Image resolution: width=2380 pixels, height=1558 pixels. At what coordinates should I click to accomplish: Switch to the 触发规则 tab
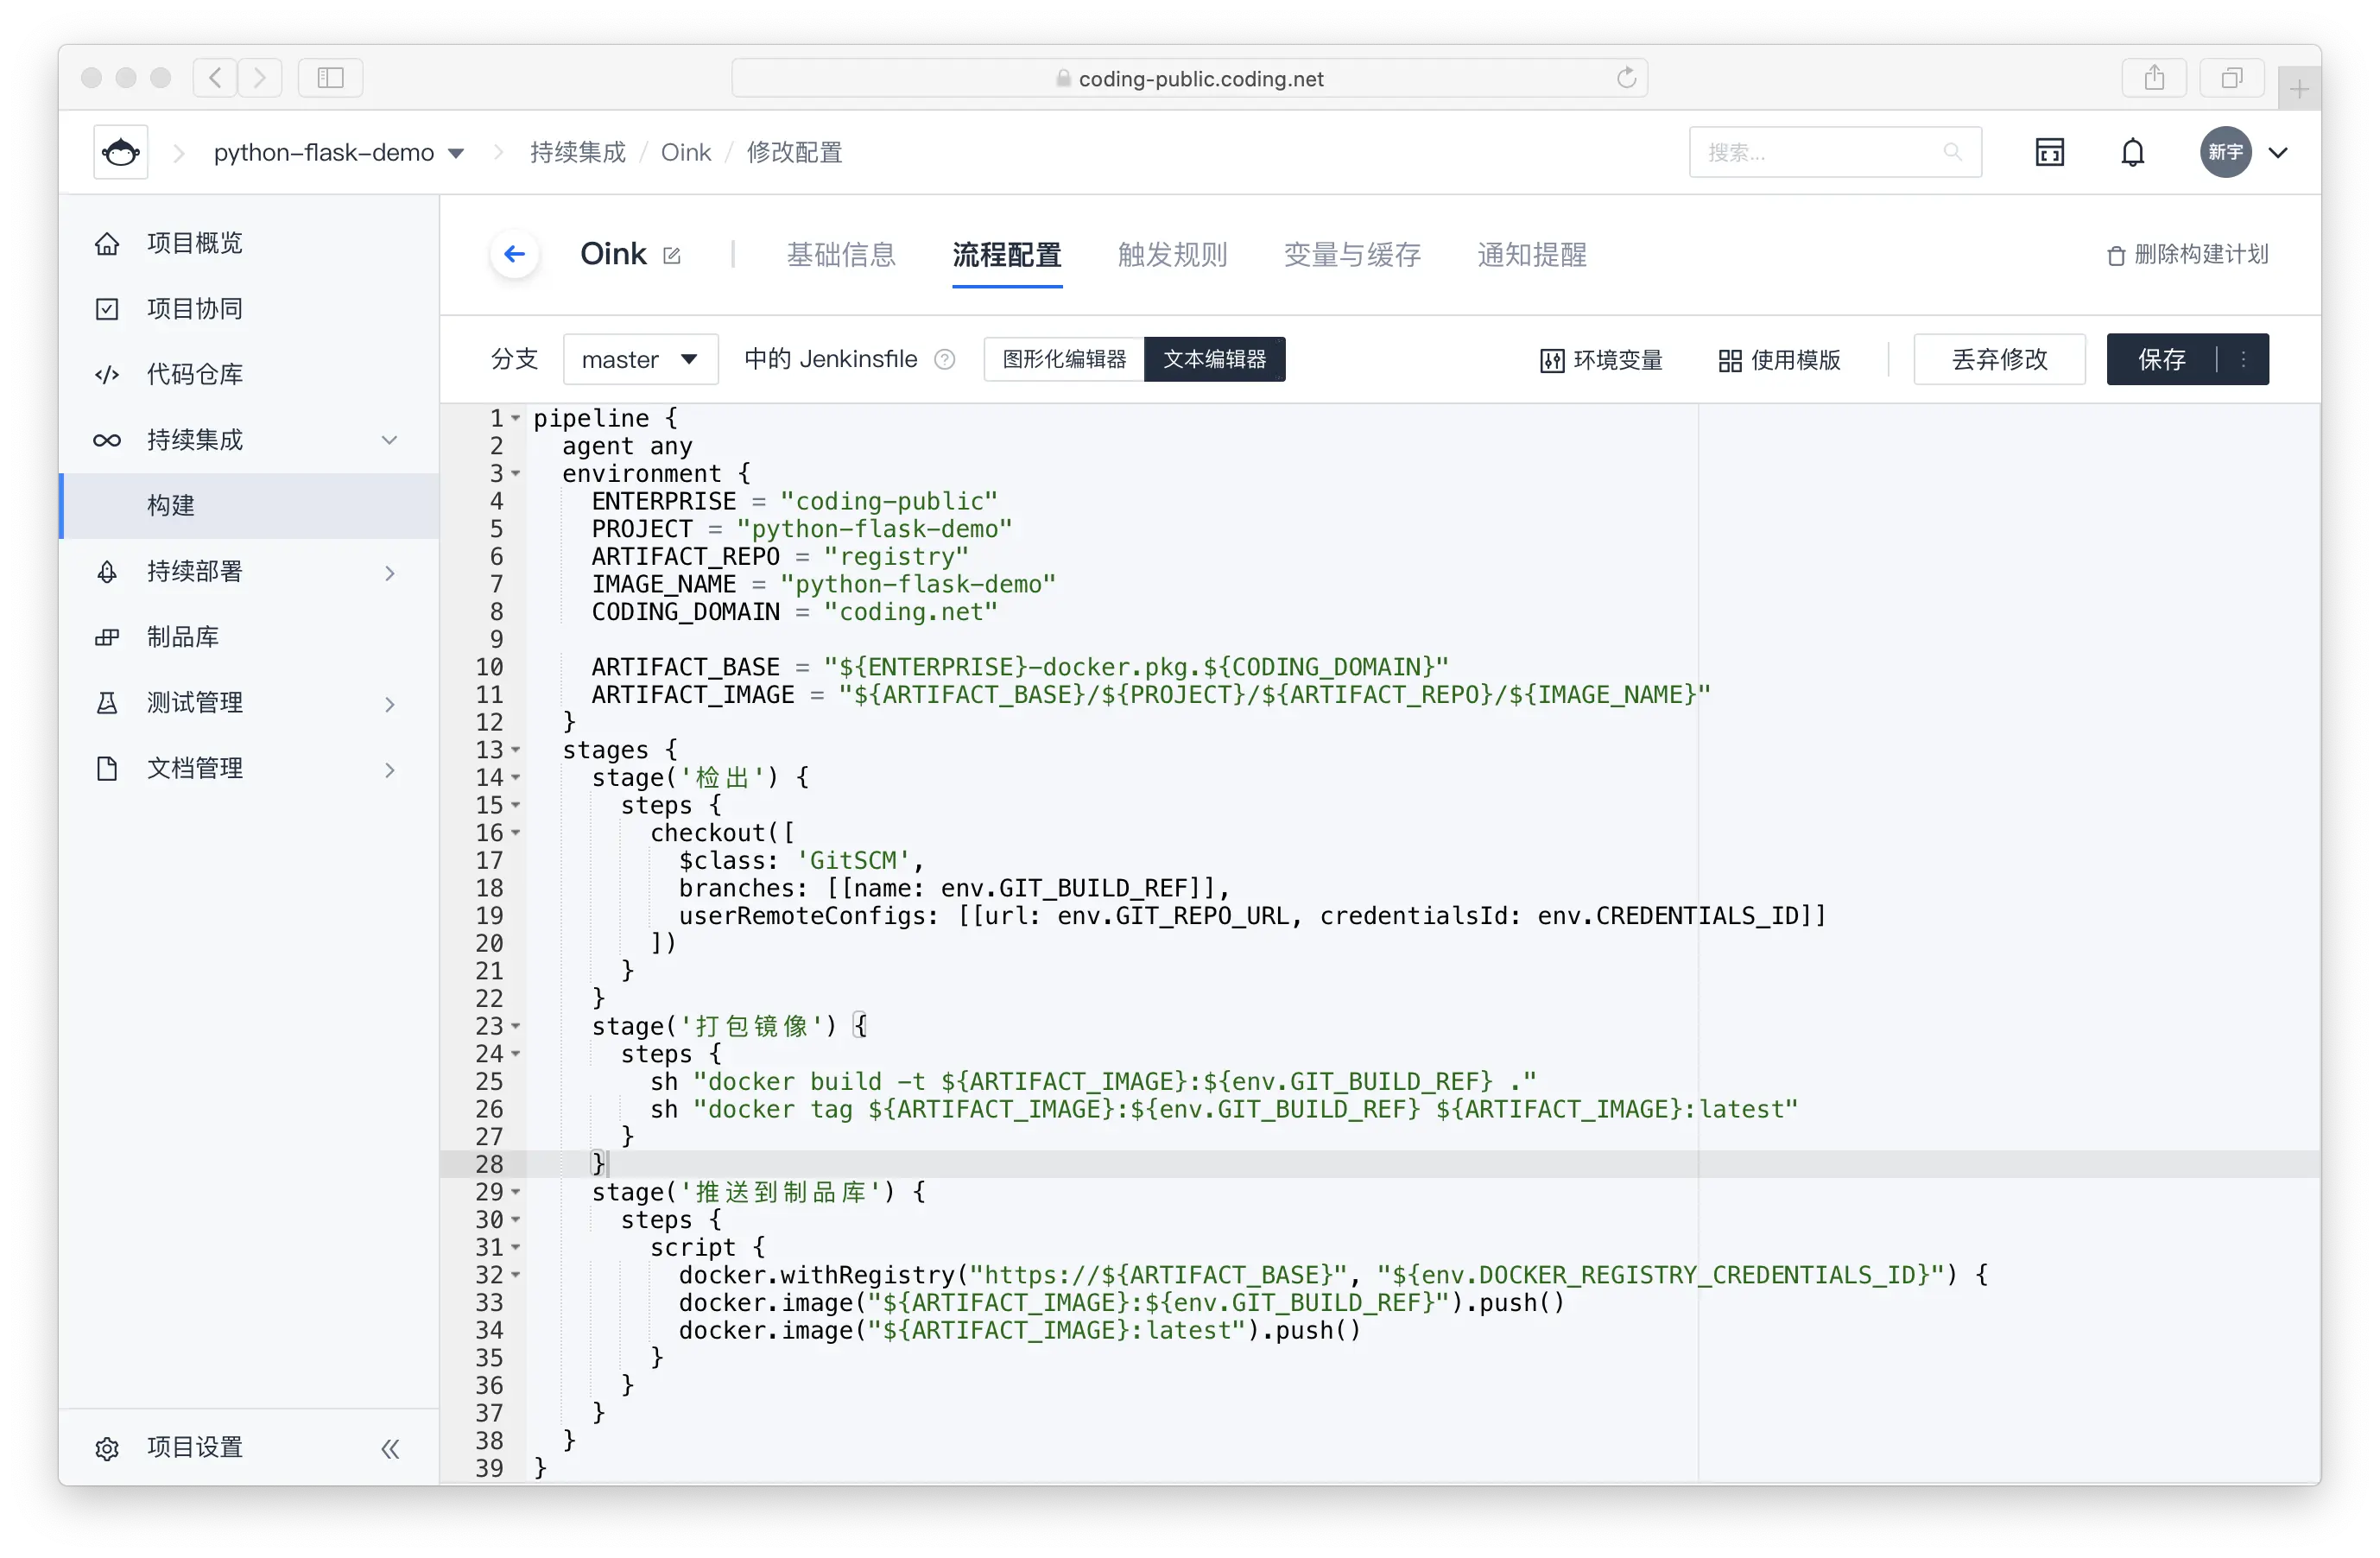coord(1172,254)
